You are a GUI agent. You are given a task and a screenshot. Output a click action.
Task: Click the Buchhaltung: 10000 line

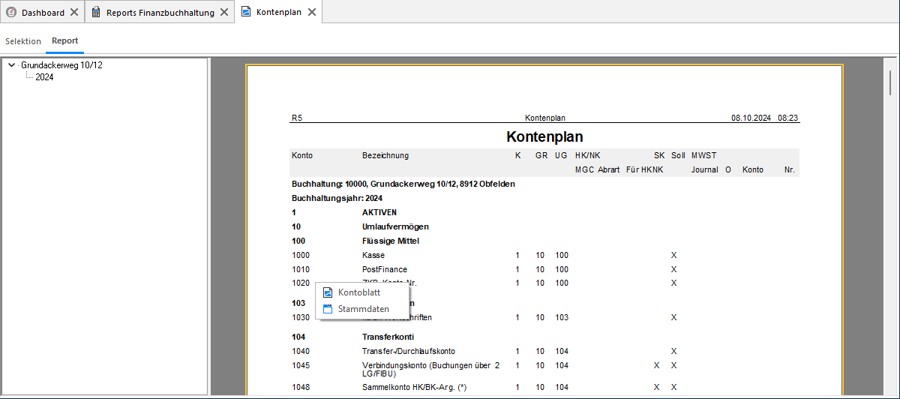[403, 184]
